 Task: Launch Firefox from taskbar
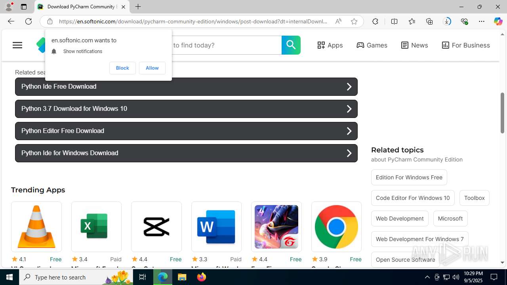(x=202, y=277)
